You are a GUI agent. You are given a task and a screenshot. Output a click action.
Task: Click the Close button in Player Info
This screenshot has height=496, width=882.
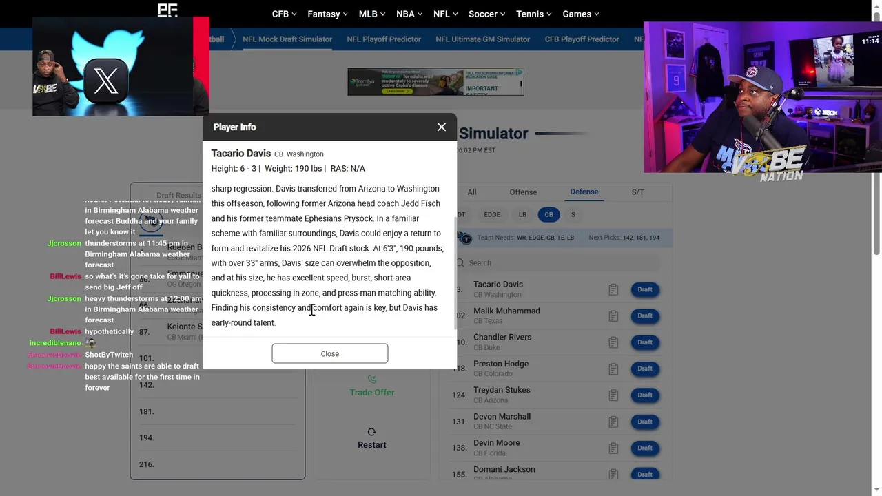click(x=330, y=353)
